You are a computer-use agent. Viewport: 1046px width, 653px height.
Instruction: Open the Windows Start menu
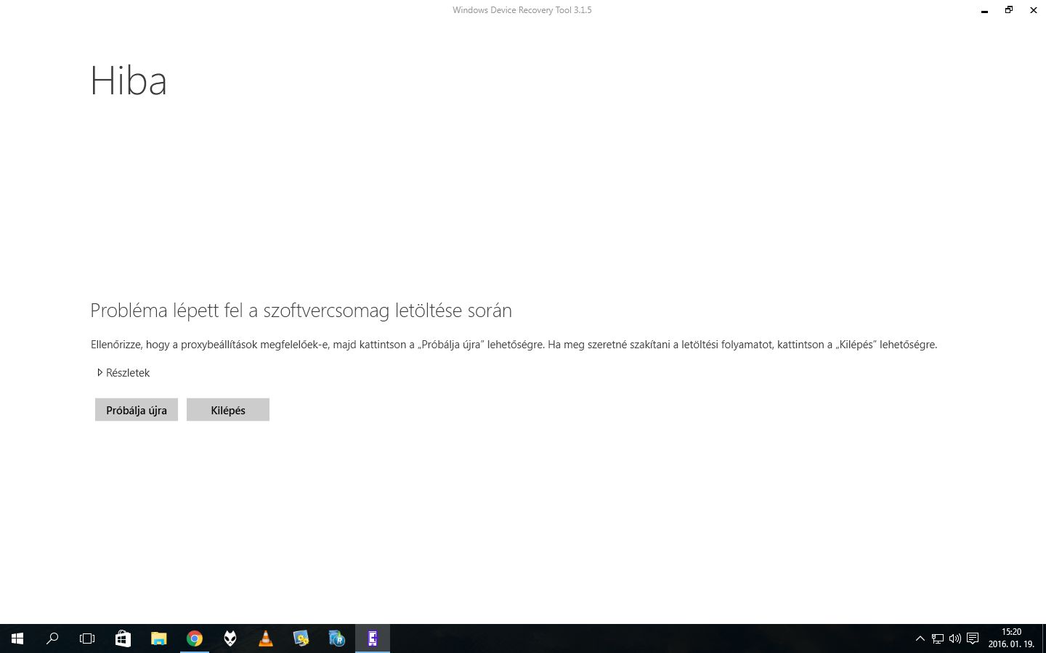pos(17,638)
